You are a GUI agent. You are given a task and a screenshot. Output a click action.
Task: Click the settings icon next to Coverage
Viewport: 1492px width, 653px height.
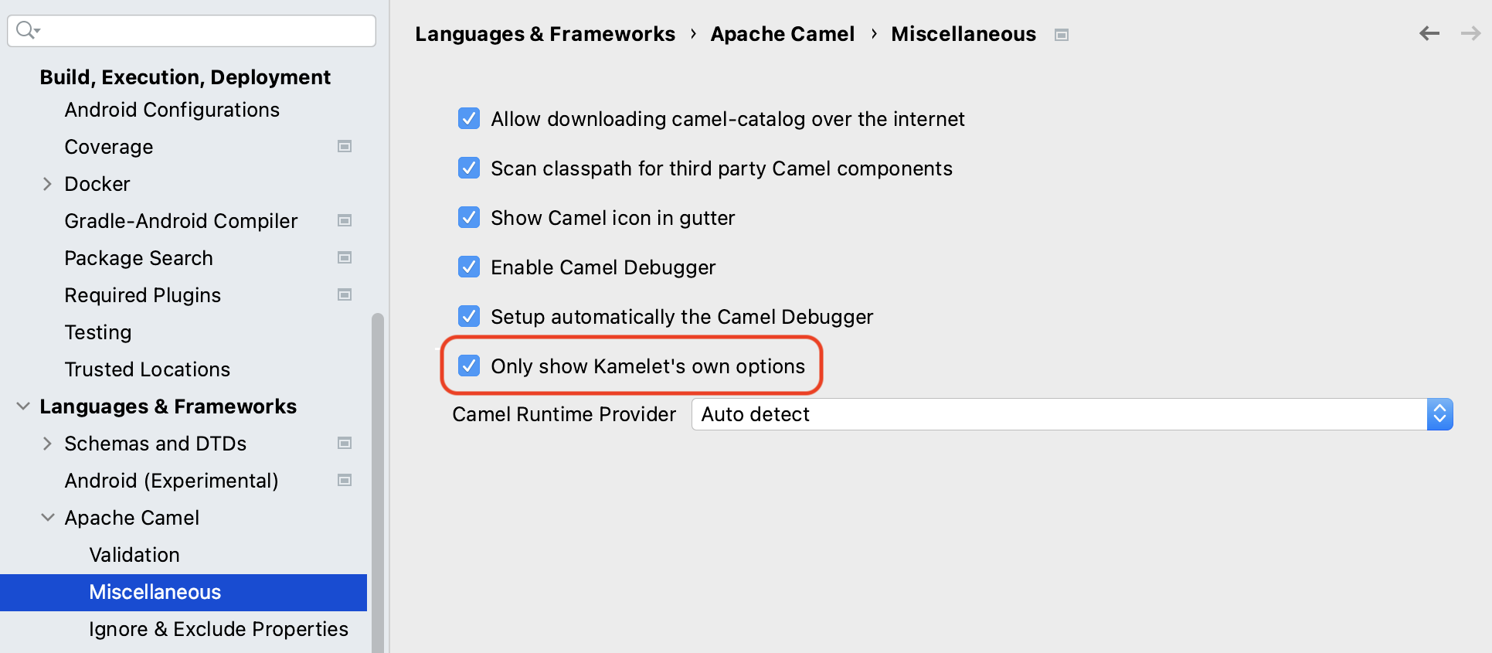pyautogui.click(x=345, y=146)
